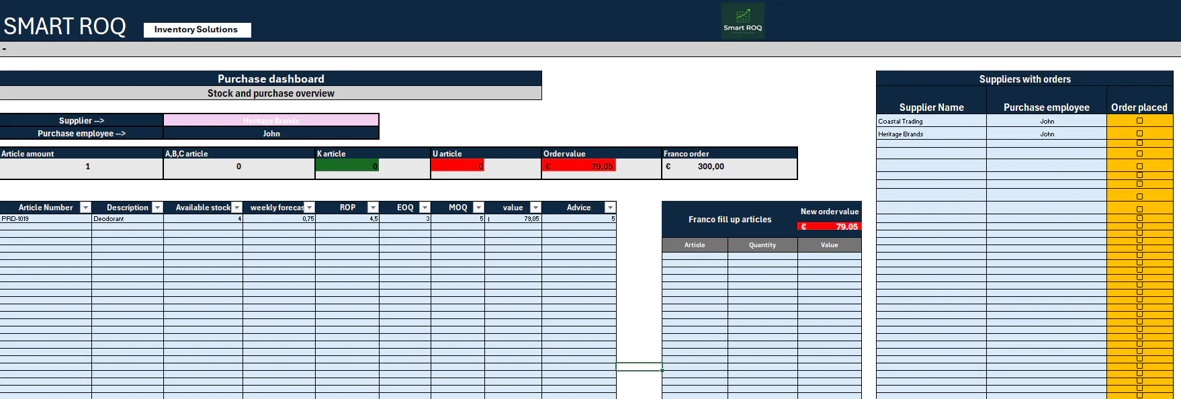Click the Value header in Franco table
1181x399 pixels.
point(830,245)
